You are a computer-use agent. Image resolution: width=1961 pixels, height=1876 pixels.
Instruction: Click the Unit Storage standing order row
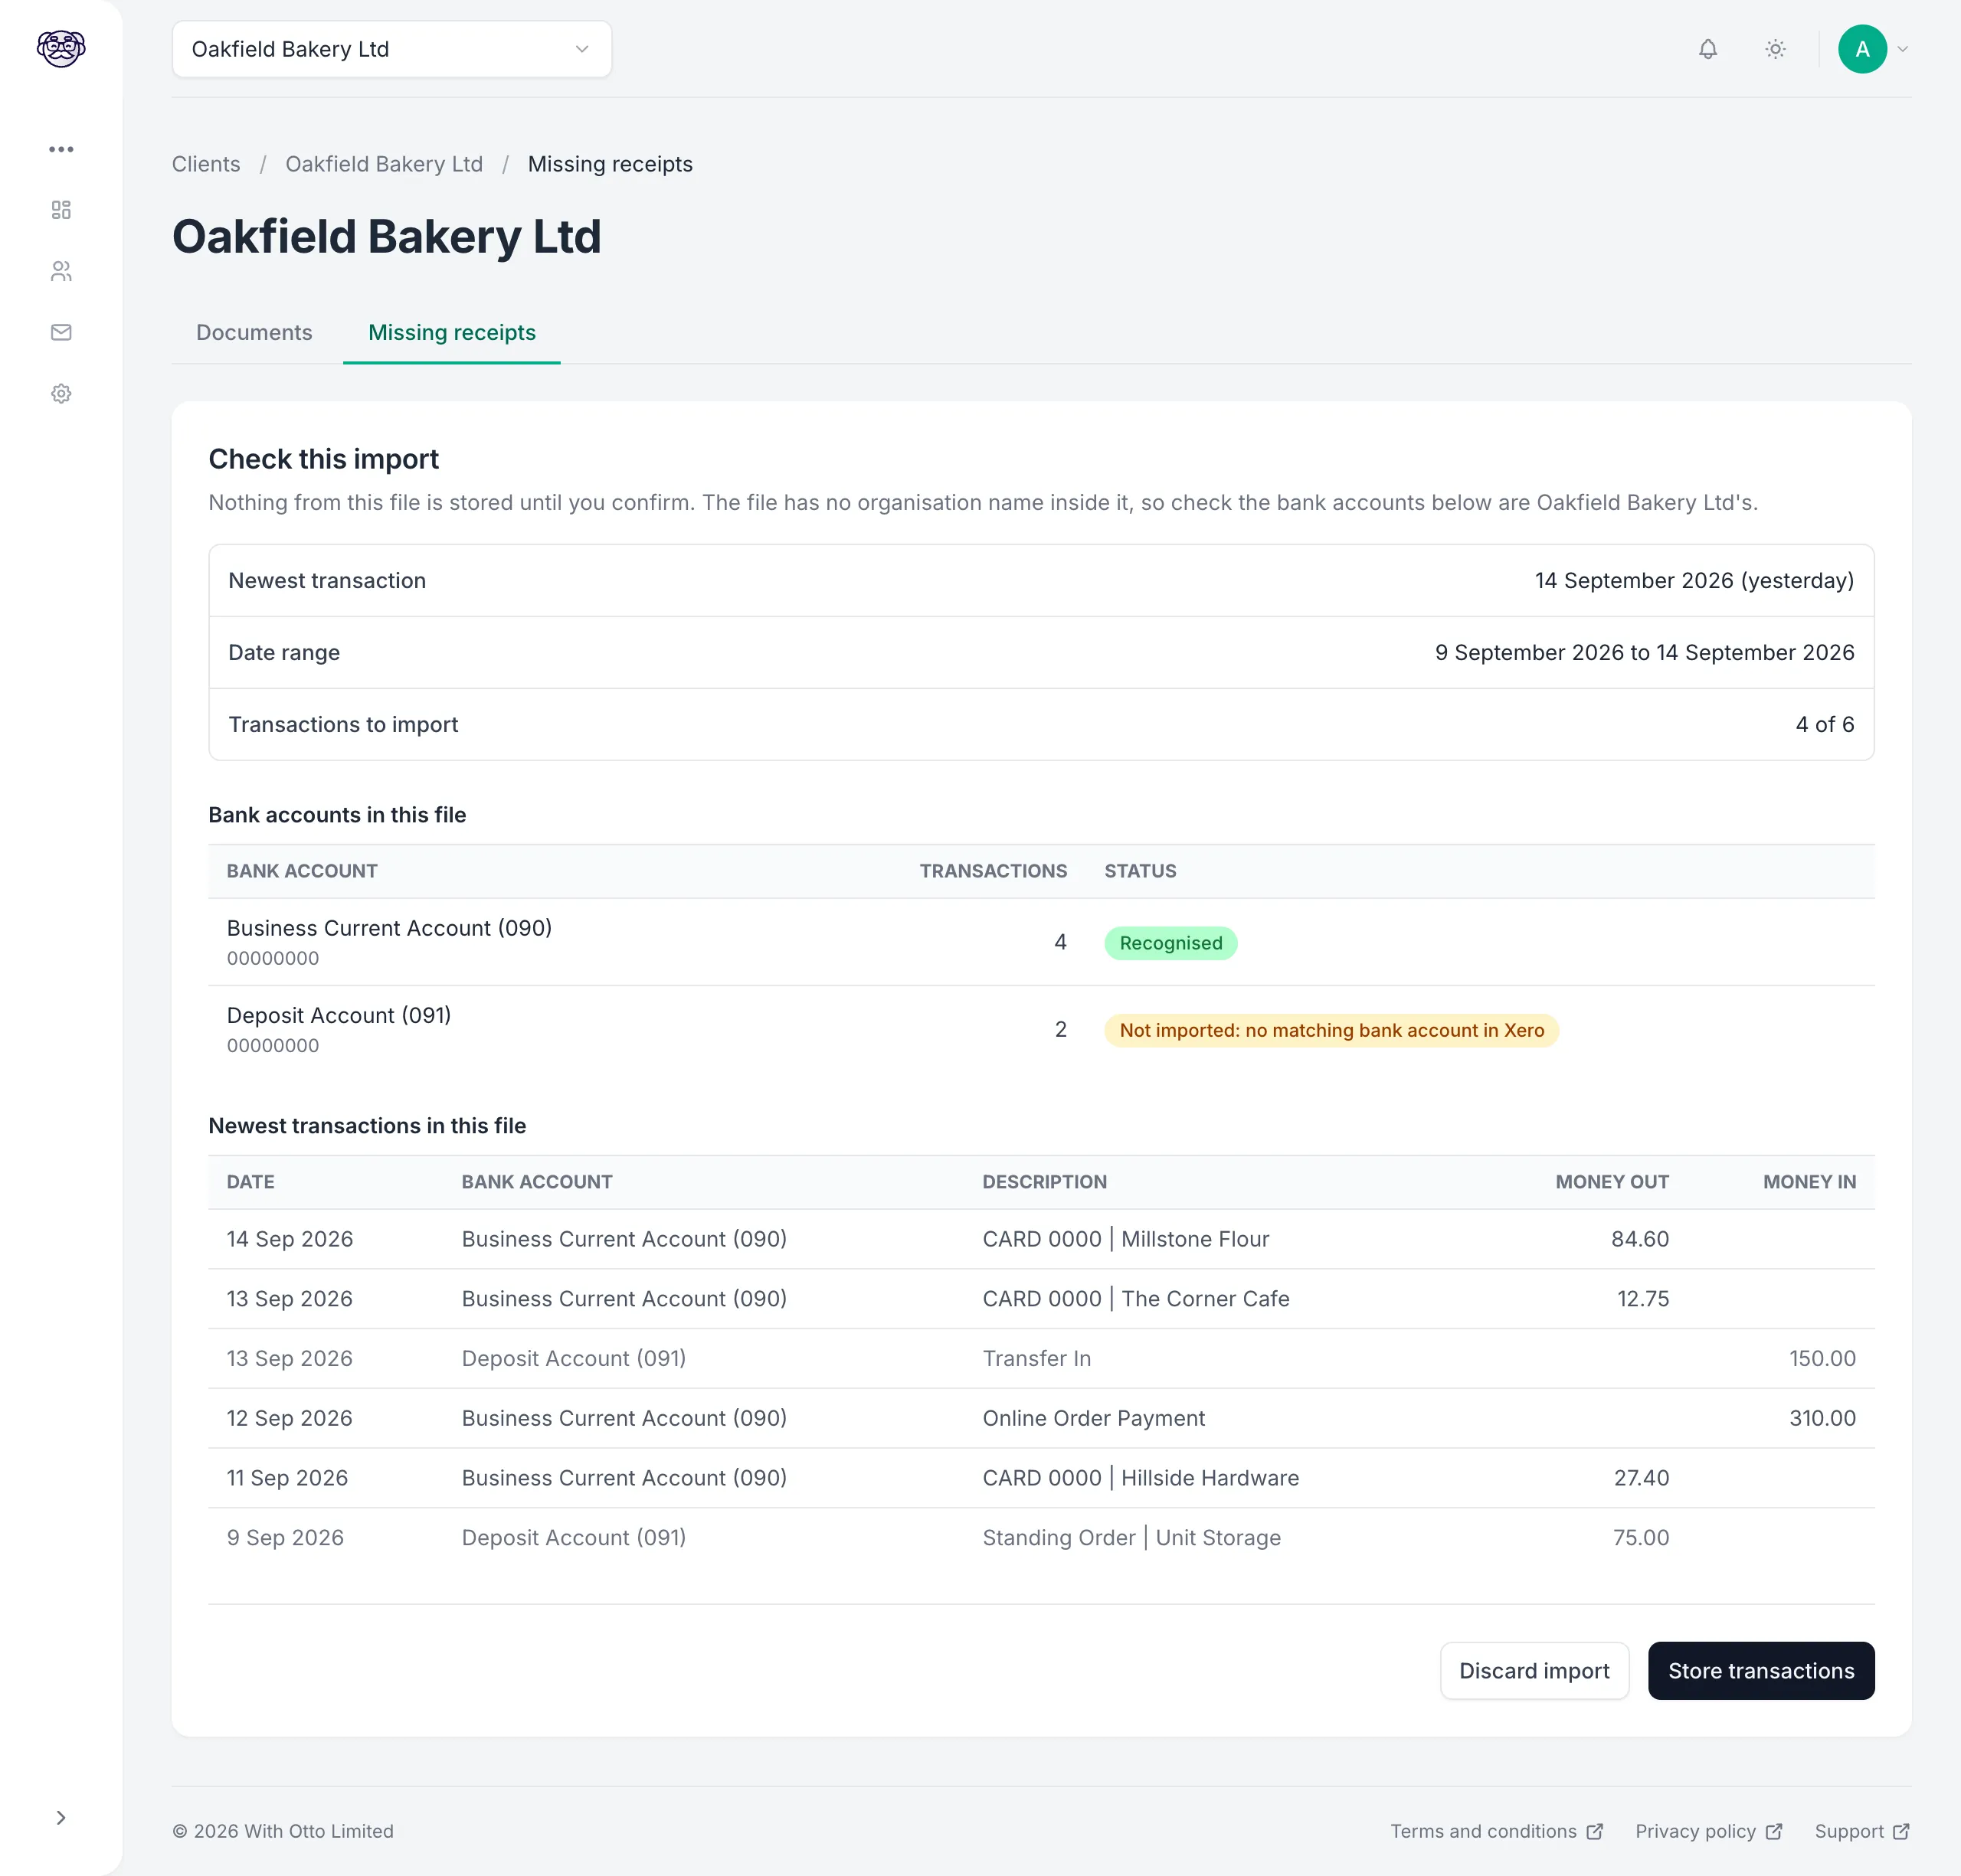[x=1040, y=1538]
